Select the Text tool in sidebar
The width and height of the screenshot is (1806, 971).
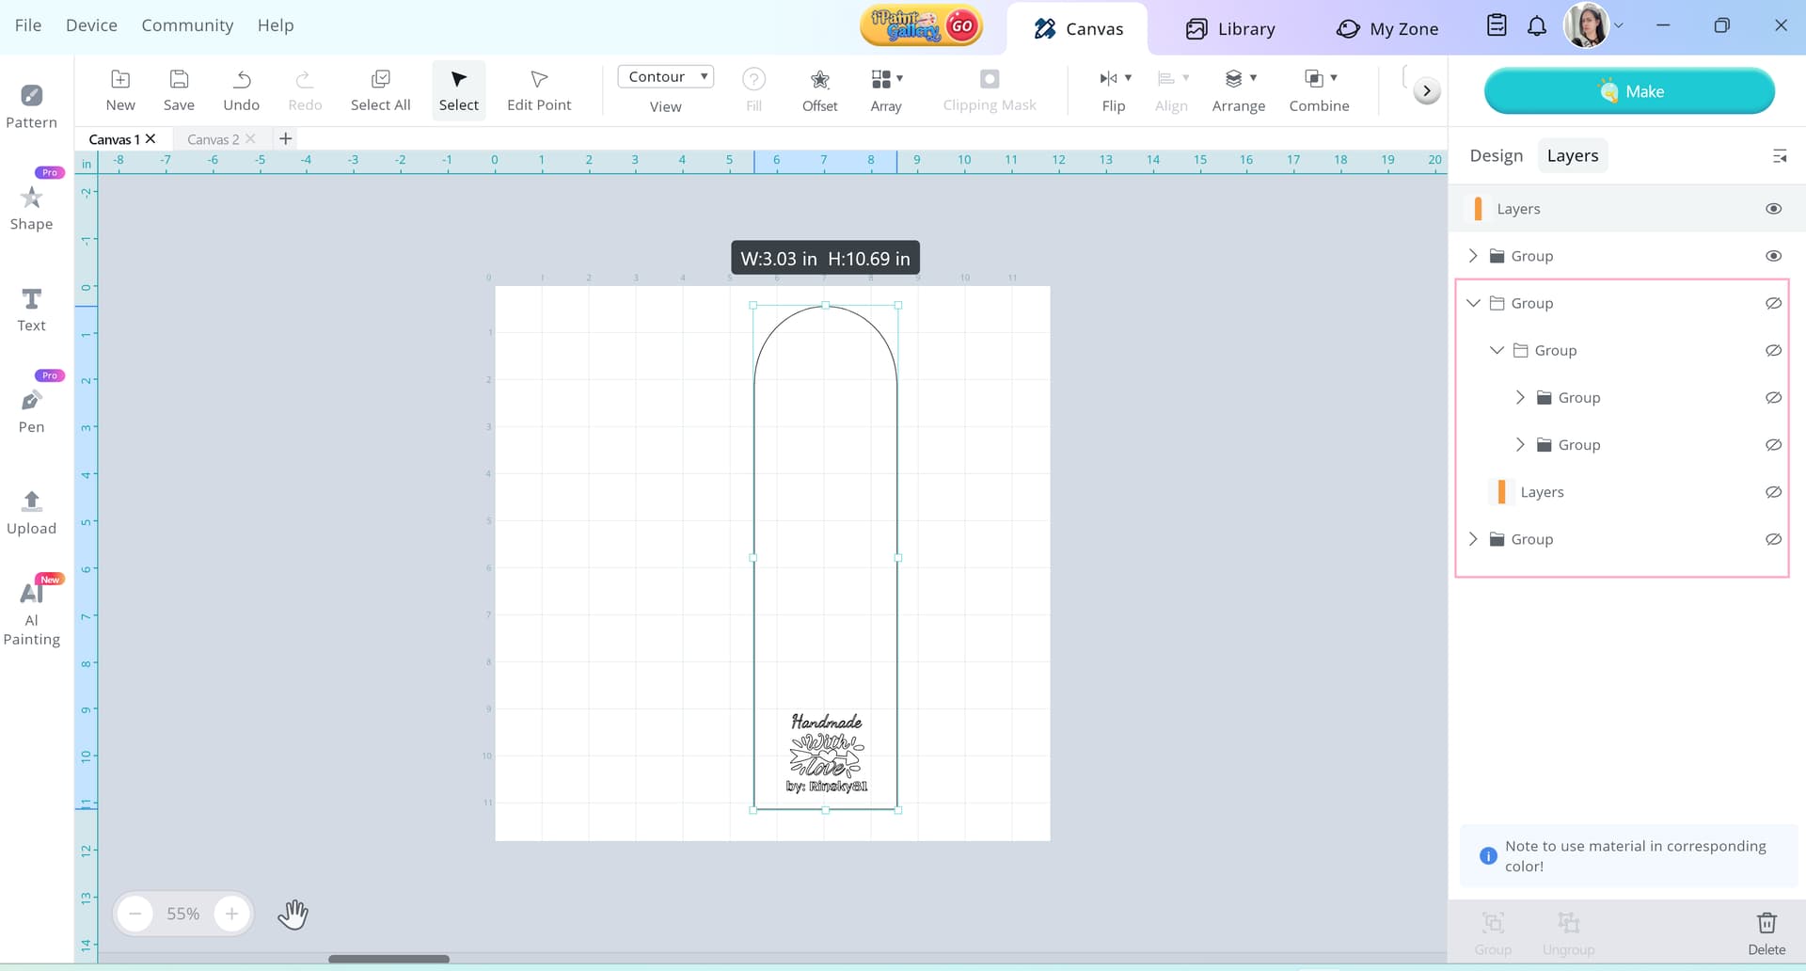coord(31,310)
